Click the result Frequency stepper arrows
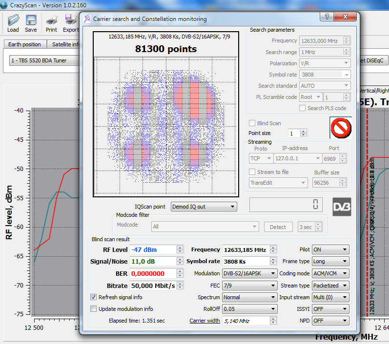 pyautogui.click(x=273, y=249)
